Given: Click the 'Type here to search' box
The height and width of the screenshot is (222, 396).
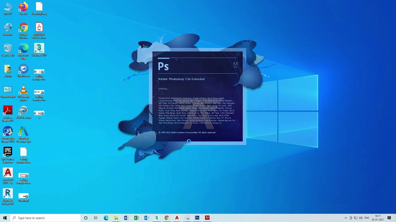Looking at the screenshot, I should 45,218.
